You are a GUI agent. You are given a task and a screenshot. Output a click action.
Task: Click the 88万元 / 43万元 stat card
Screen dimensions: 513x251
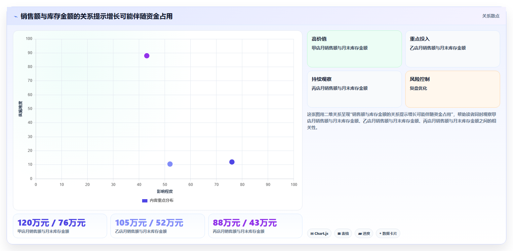[255, 226]
